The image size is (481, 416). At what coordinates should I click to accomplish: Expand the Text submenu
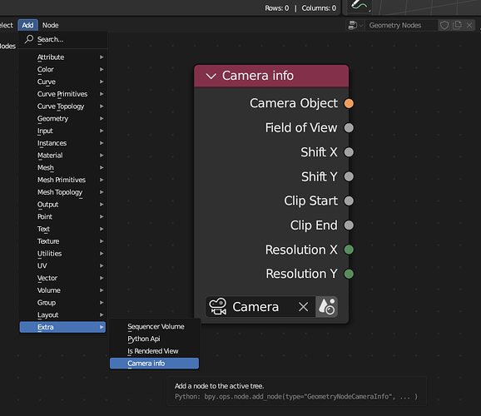point(62,229)
